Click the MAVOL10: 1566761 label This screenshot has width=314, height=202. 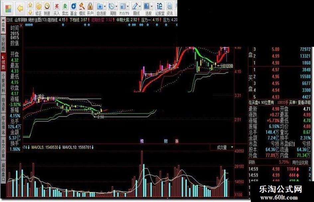tap(78, 148)
